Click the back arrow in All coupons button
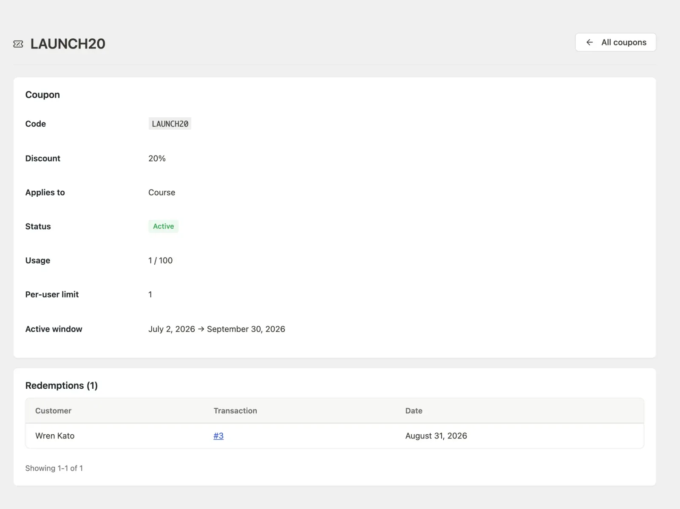This screenshot has width=680, height=509. click(x=589, y=42)
